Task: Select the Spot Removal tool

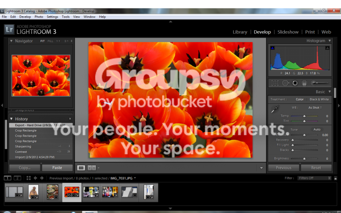Action: pos(286,83)
